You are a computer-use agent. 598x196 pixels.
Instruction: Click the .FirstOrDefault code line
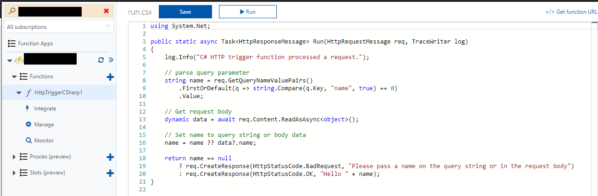click(x=288, y=88)
